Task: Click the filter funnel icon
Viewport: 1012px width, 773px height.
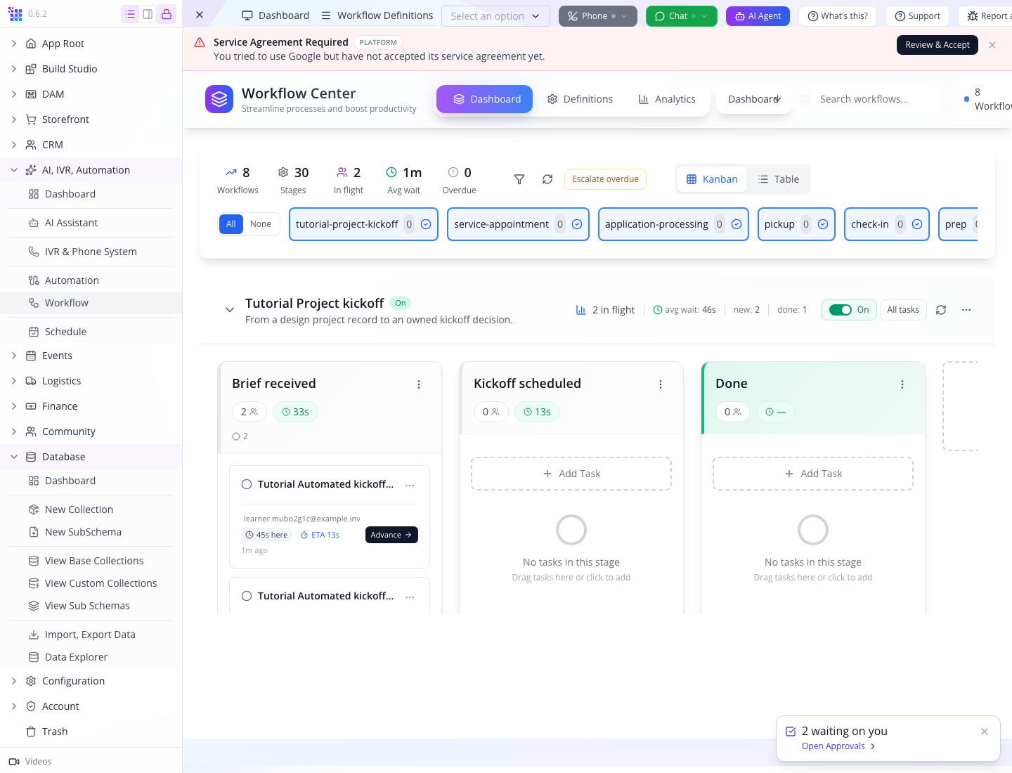Action: click(x=519, y=179)
